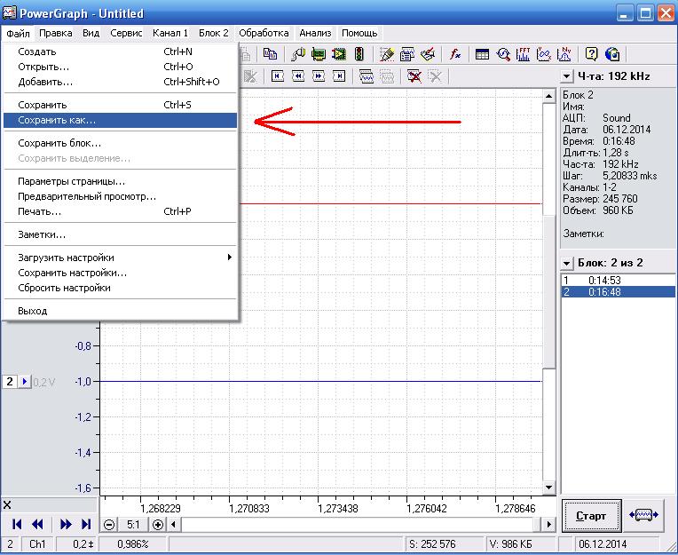
Task: Fast-forward using bottom-left double-right arrow
Action: coord(66,524)
